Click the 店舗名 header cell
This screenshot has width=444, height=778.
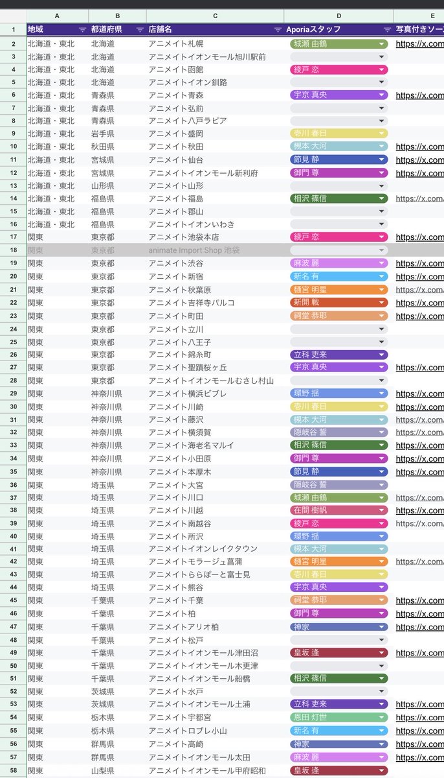coord(215,29)
